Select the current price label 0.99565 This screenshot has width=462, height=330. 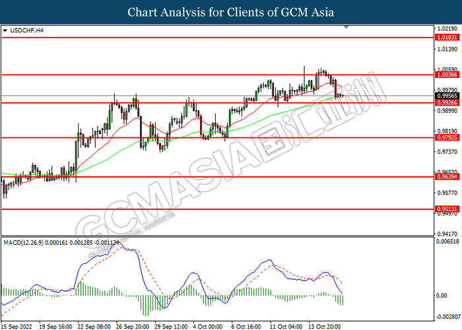tap(447, 96)
